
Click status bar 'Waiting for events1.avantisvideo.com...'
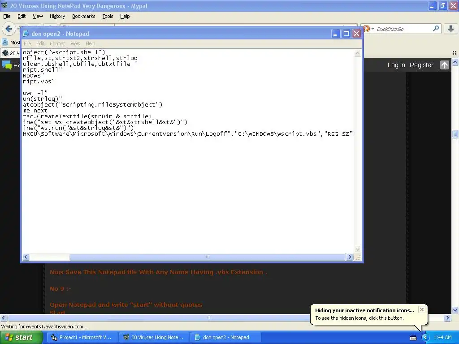pos(44,327)
